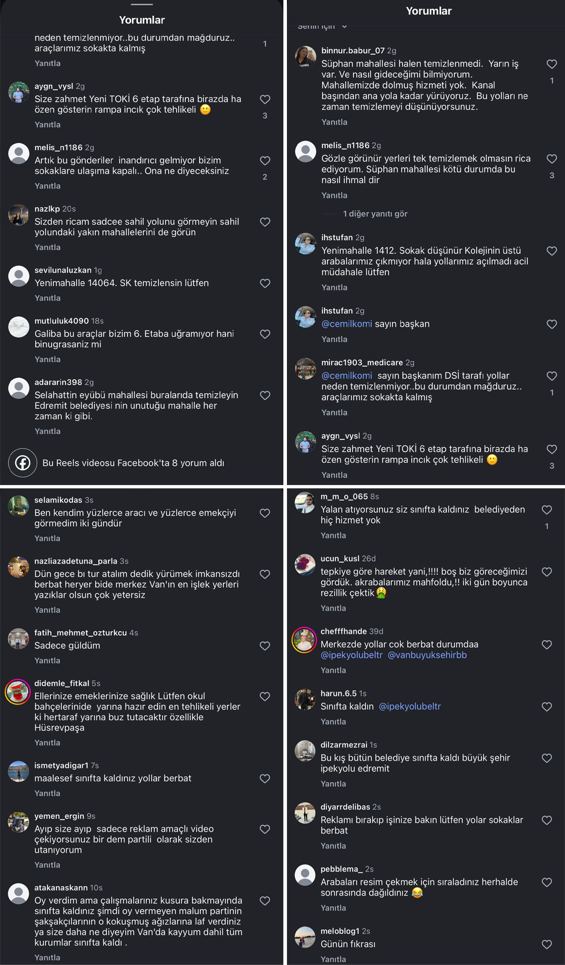Image resolution: width=565 pixels, height=965 pixels.
Task: Open @ipekyolubeltr mention in harun.6.5's comment
Action: pos(410,707)
